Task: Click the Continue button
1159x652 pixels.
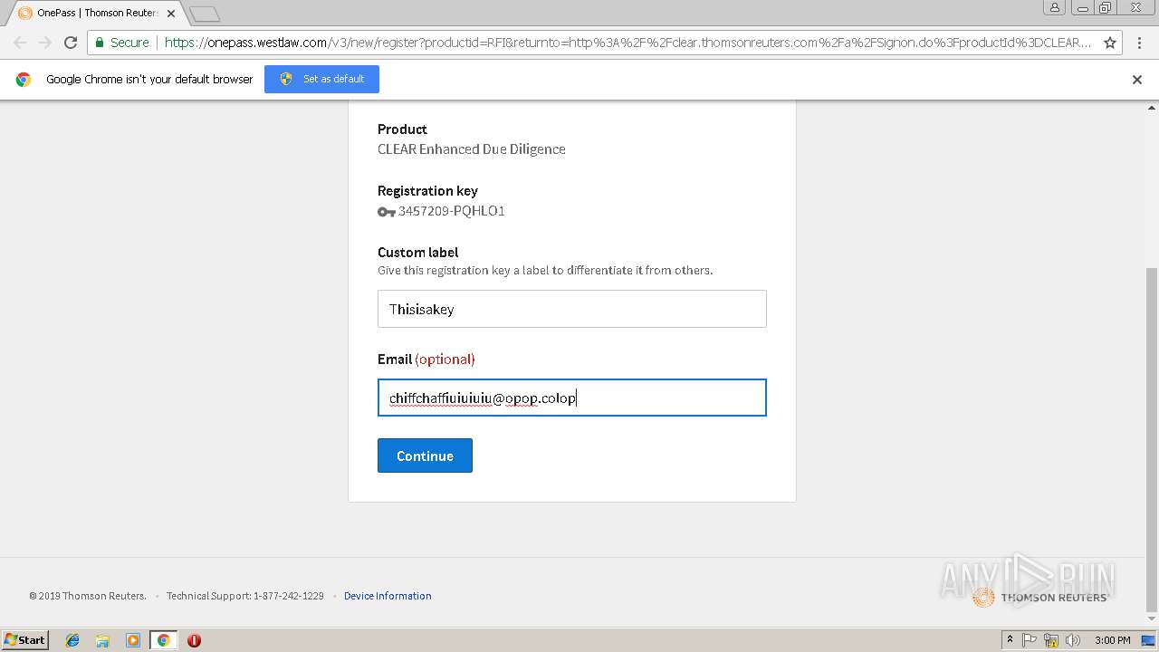Action: (425, 455)
